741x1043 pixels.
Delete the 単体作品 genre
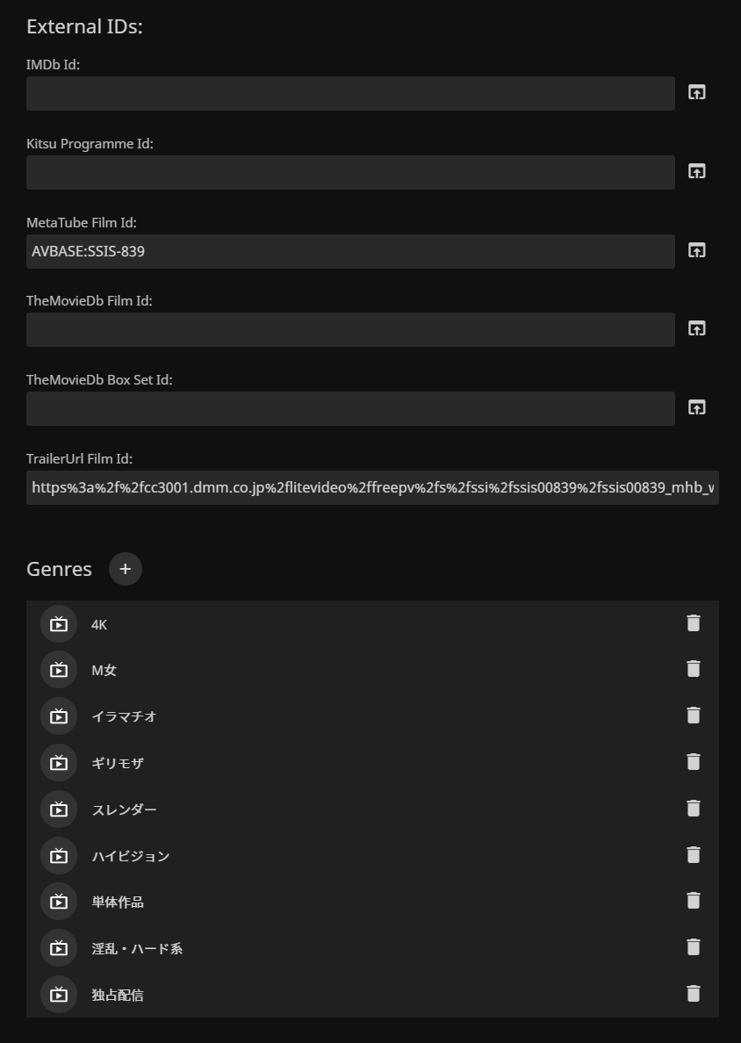694,901
